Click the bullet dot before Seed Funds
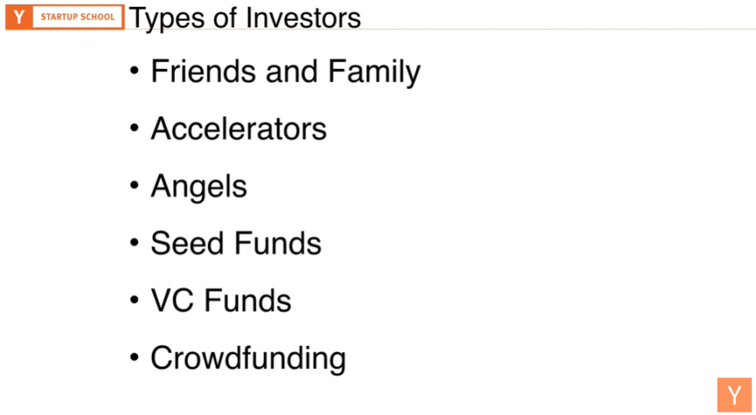 [x=134, y=242]
